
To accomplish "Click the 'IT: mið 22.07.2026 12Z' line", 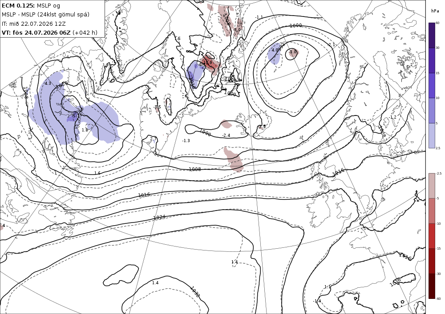I will (33, 24).
